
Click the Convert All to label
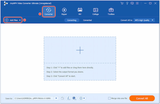126,20
